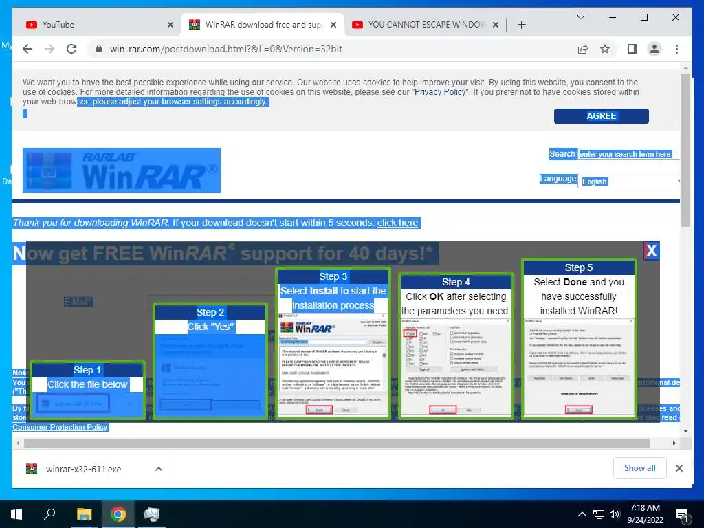Open Consumer Protection Policy link
The width and height of the screenshot is (704, 528).
pyautogui.click(x=60, y=427)
